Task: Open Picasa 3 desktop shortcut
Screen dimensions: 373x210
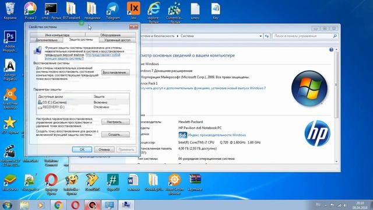Action: coord(30,10)
